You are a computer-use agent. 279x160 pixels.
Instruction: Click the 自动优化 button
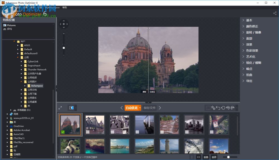click(x=131, y=108)
